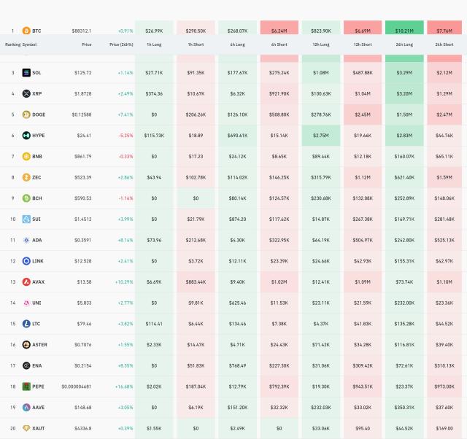Sort by 24h Long column header

(404, 44)
